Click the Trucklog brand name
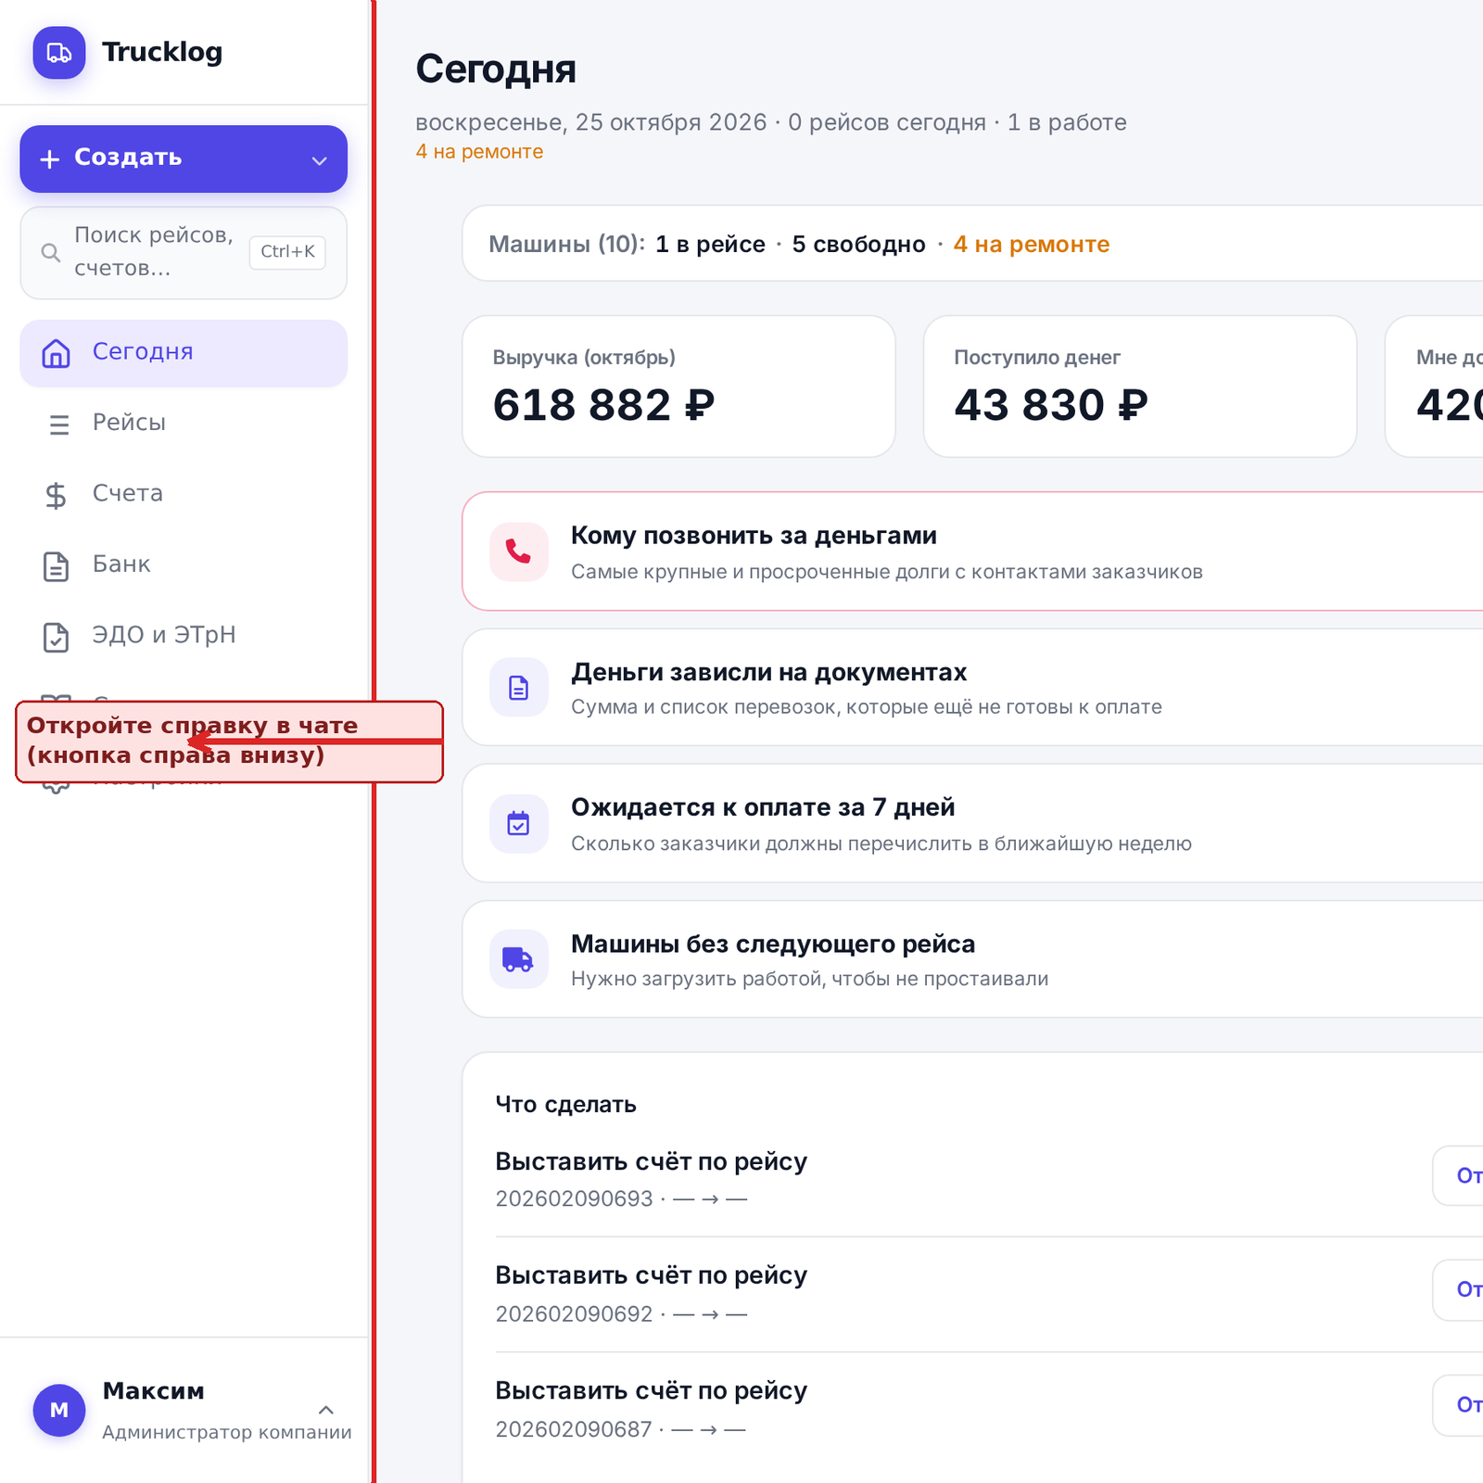This screenshot has width=1483, height=1483. point(162,53)
